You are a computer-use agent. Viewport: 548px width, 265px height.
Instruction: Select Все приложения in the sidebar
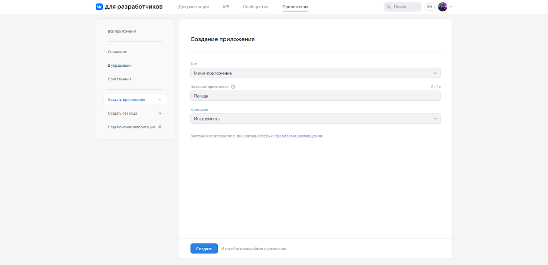point(122,32)
